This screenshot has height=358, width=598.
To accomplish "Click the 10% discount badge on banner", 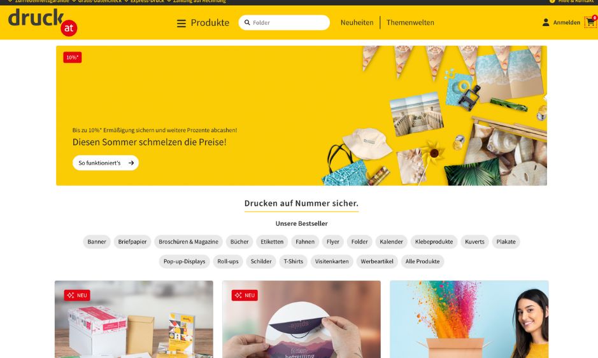I will [73, 57].
